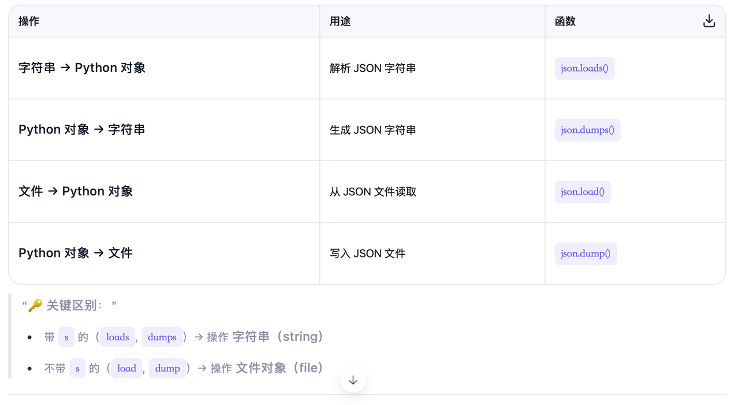Click the 操作 column header
Screen dimensions: 739x405
[29, 21]
